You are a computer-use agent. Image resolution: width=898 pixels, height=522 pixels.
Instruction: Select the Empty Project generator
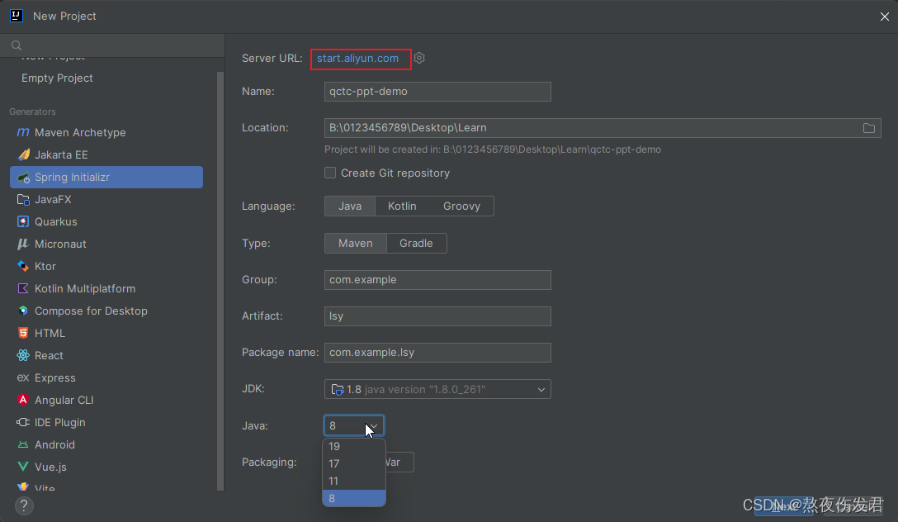click(57, 78)
